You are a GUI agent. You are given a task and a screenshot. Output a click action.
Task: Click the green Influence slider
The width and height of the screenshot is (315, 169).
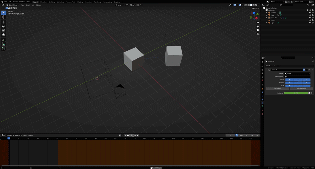[296, 93]
